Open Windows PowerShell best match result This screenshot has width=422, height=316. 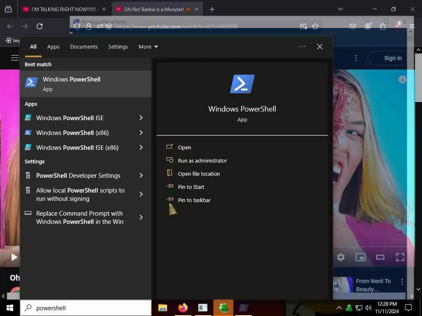(86, 84)
